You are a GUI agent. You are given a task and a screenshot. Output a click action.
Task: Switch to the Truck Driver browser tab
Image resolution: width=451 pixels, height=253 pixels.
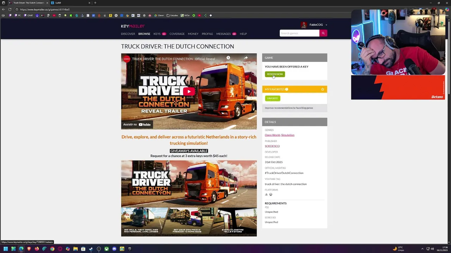click(x=28, y=3)
